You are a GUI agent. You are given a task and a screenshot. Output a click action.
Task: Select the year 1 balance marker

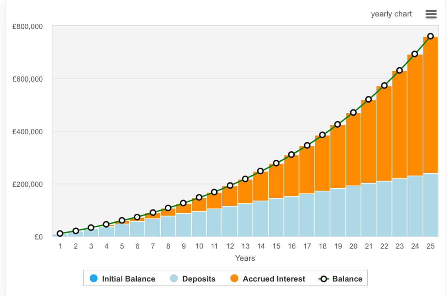pyautogui.click(x=60, y=233)
